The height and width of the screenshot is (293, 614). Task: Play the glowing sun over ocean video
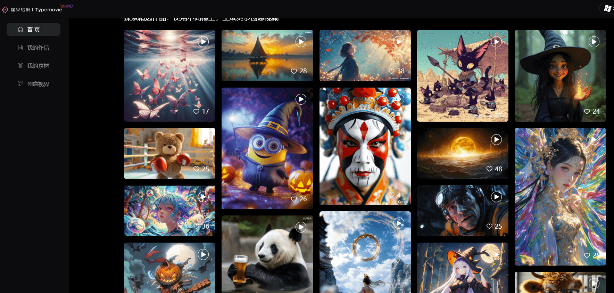click(x=496, y=139)
